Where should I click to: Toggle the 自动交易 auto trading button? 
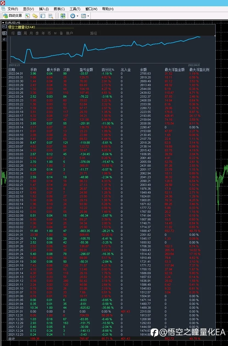(13, 16)
